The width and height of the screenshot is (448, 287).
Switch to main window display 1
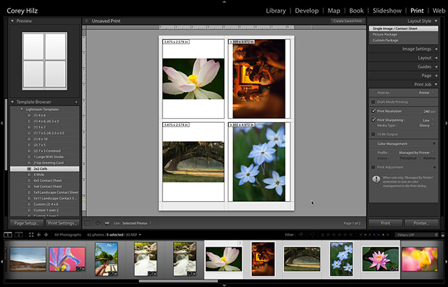point(8,235)
